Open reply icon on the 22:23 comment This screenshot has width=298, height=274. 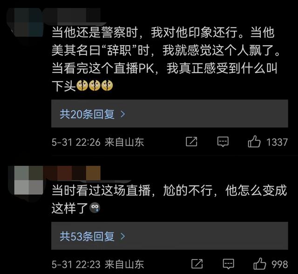point(229,264)
